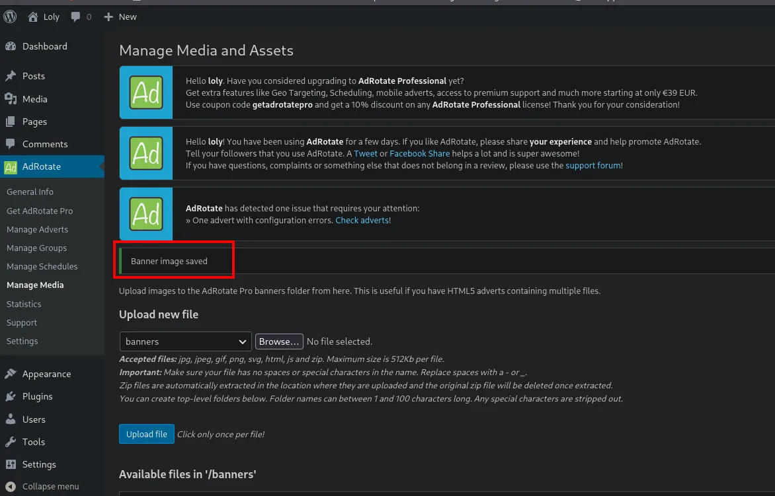Follow the Tweet link

[x=366, y=153]
